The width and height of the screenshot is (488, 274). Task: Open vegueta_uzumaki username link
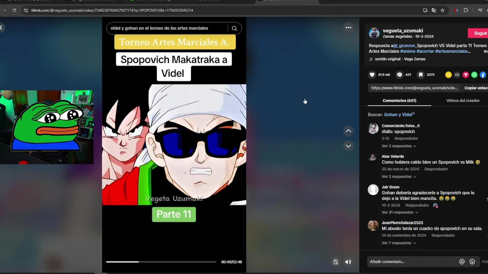(x=403, y=31)
